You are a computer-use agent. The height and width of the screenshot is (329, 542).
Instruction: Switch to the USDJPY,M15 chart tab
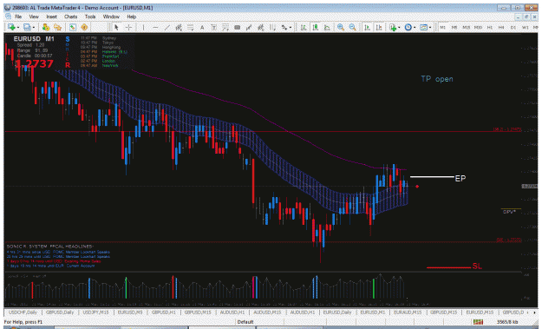click(95, 313)
